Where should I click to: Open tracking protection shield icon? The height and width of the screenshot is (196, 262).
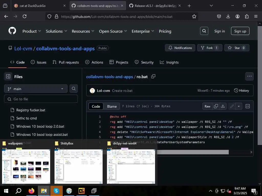(49, 16)
